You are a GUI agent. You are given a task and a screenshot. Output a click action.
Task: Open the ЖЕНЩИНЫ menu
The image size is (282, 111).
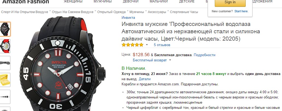pyautogui.click(x=73, y=1)
